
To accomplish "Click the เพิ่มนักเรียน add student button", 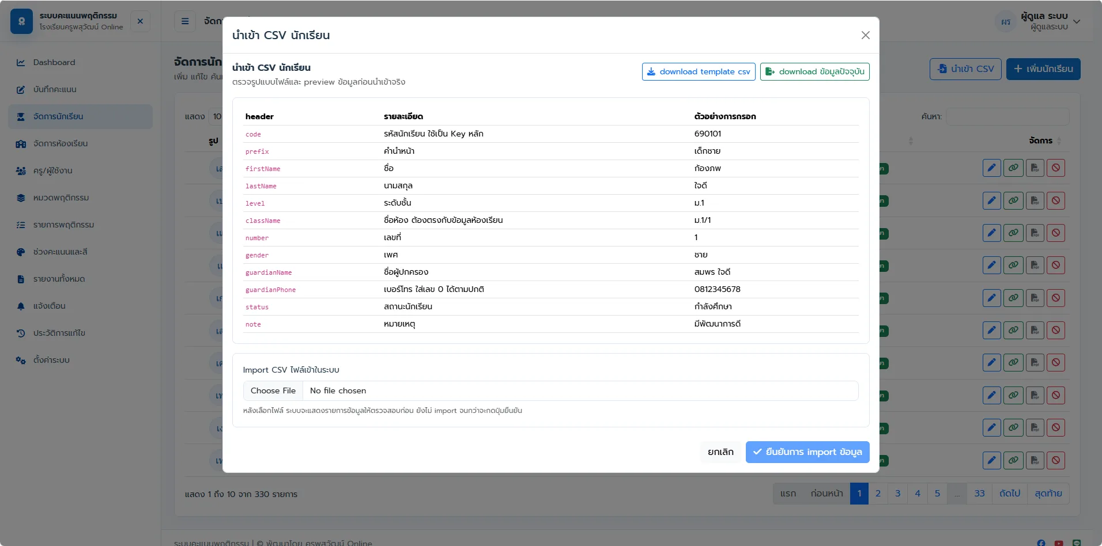I will coord(1043,69).
